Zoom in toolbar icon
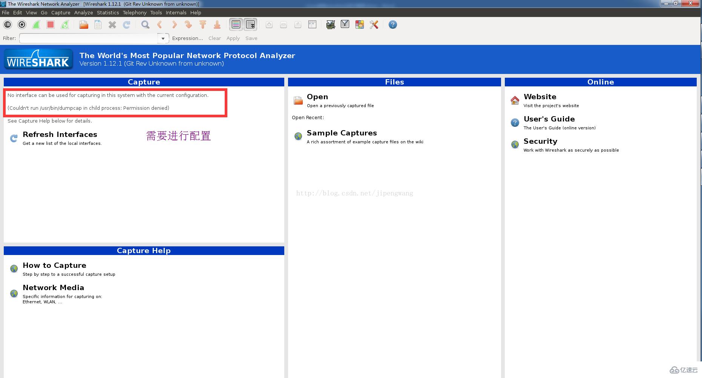Viewport: 702px width, 378px height. (269, 25)
